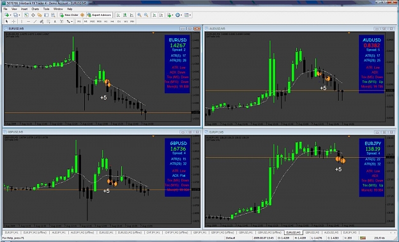Set timeframe to H4

112,22
